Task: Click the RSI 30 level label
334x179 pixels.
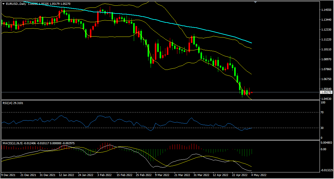Action: (322, 128)
